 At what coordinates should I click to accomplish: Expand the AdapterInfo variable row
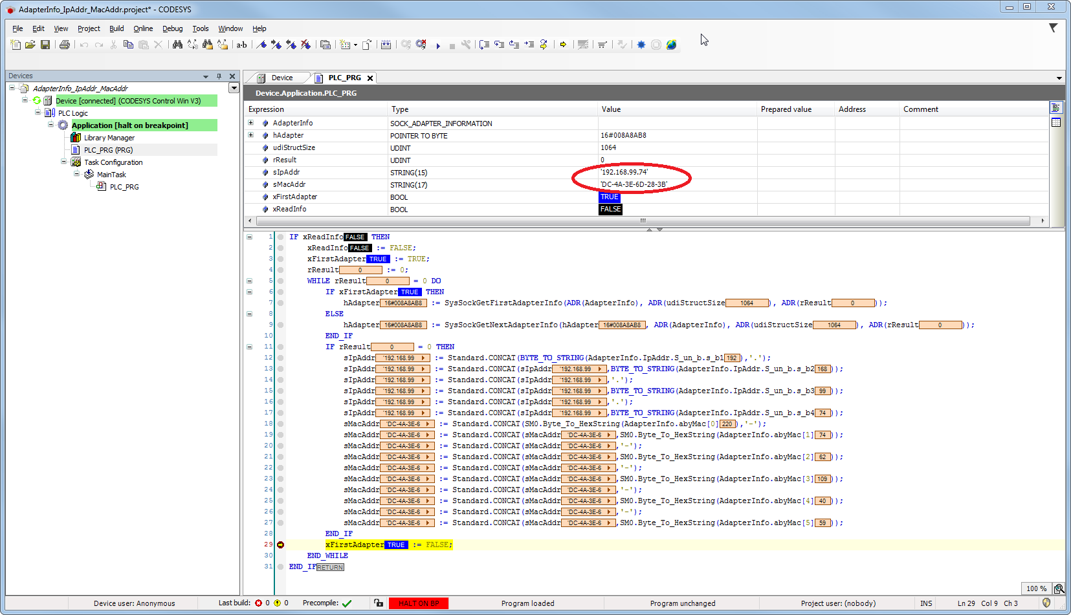[251, 123]
